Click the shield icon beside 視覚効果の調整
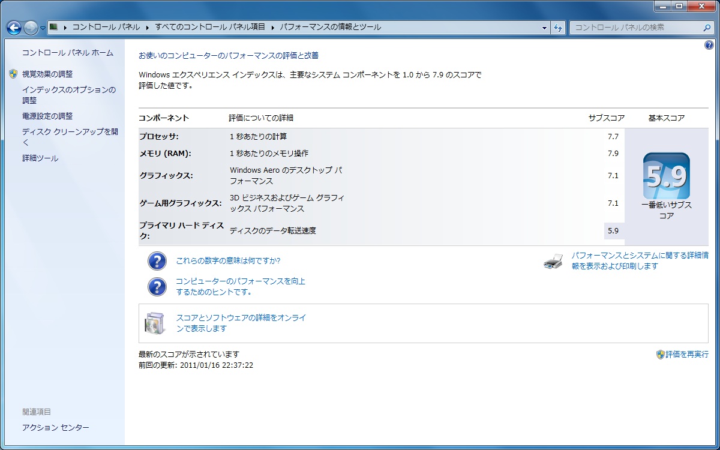Viewport: 720px width, 450px height. (x=14, y=74)
